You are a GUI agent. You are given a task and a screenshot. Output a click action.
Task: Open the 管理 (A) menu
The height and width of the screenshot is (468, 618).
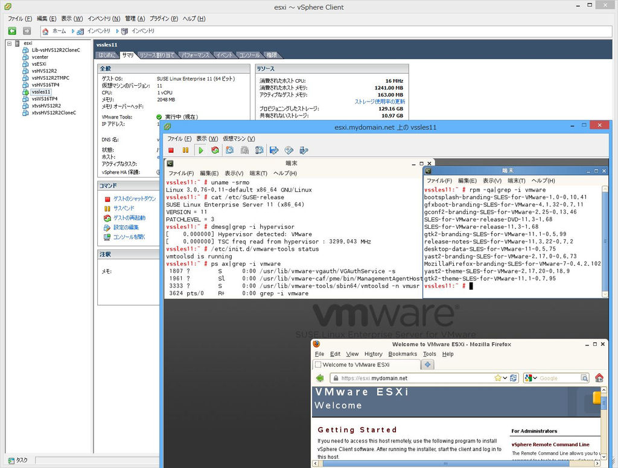pyautogui.click(x=135, y=19)
